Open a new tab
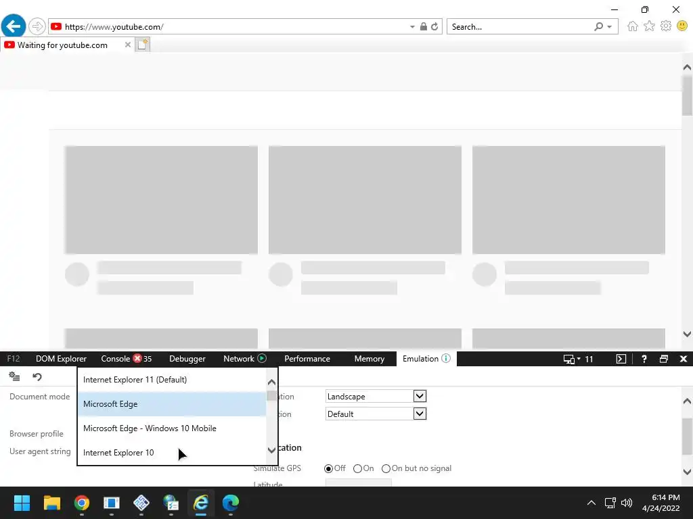The height and width of the screenshot is (519, 693). point(142,45)
